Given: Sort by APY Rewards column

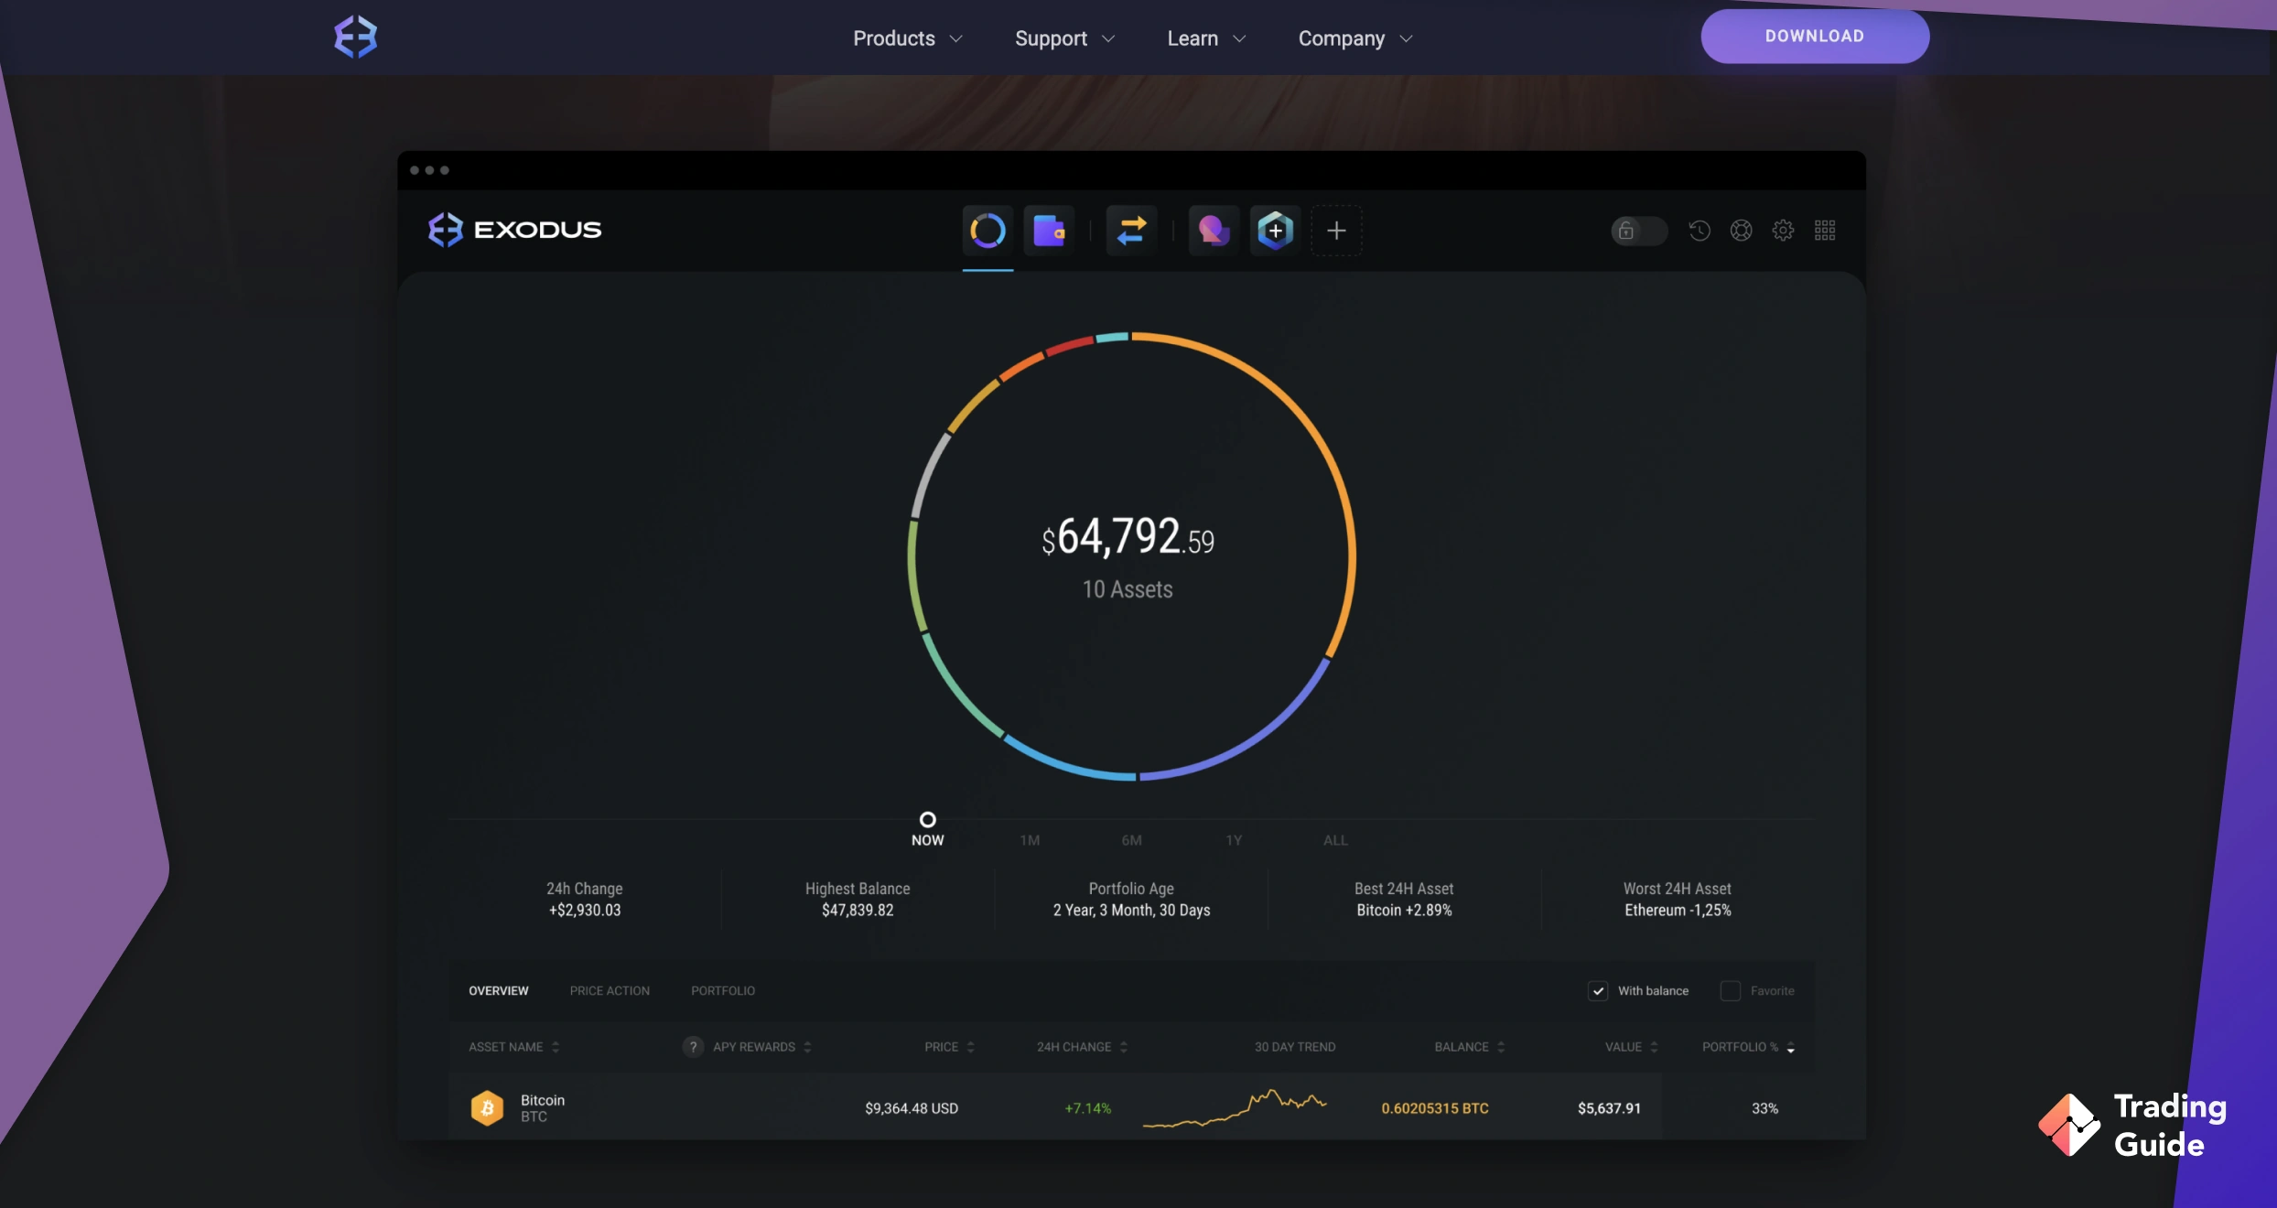Looking at the screenshot, I should click(762, 1047).
